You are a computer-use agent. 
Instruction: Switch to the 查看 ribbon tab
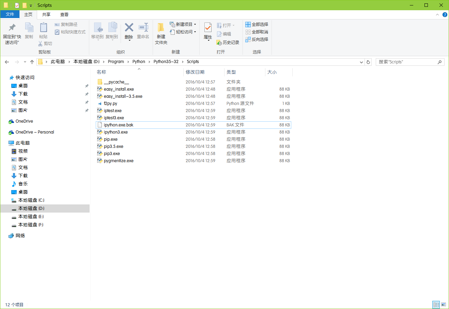64,15
